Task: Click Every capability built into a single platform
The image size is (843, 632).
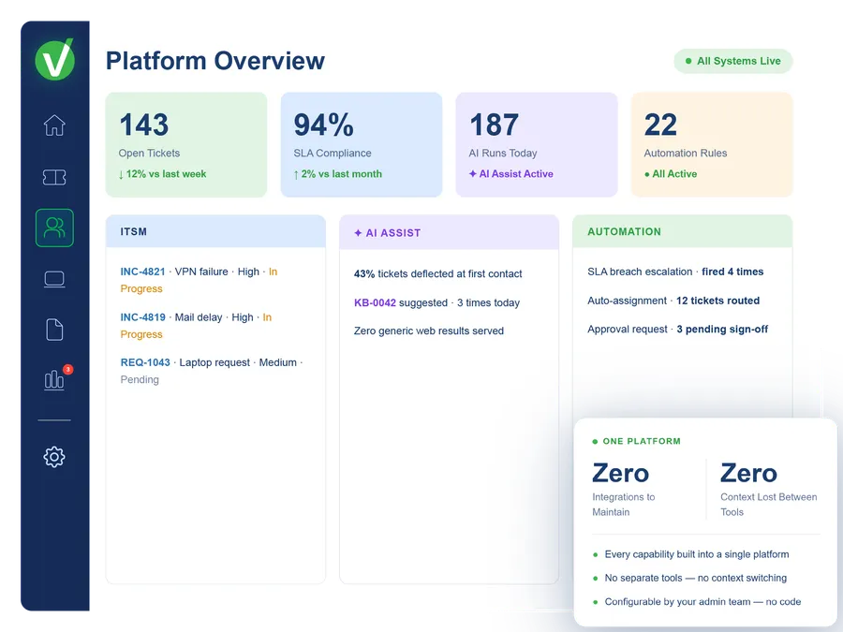Action: [x=697, y=554]
